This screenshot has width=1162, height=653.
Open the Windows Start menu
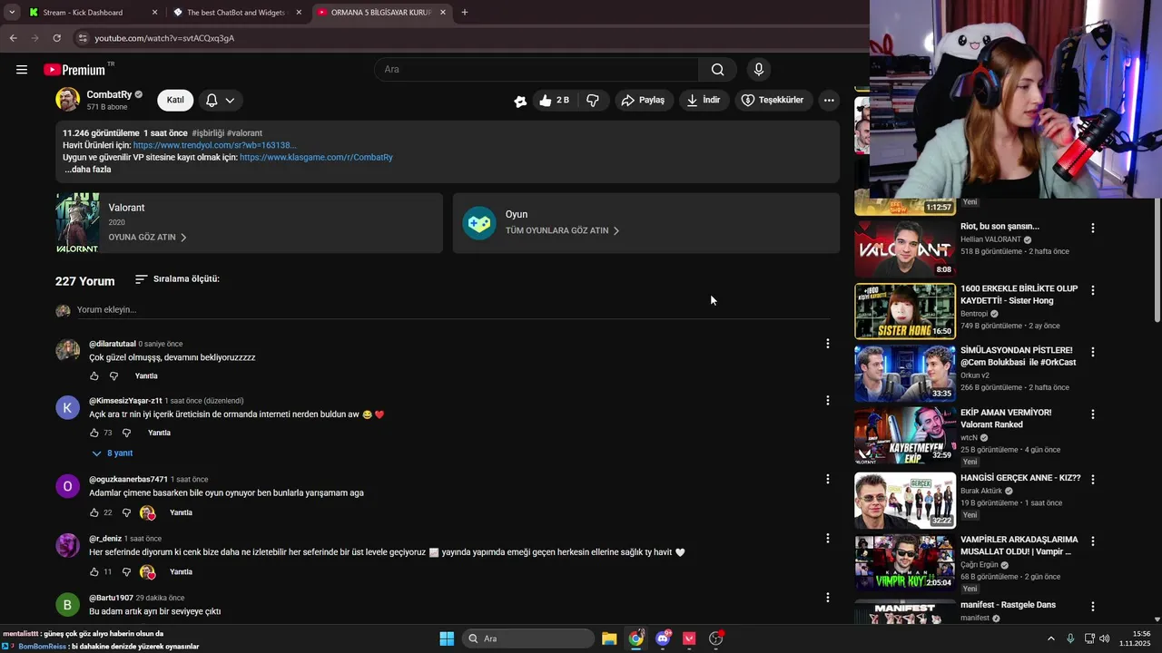447,638
